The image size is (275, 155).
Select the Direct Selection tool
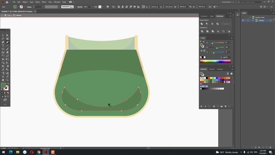pos(7,35)
